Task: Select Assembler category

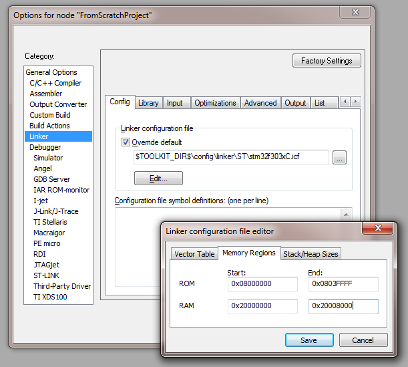Action: point(46,94)
